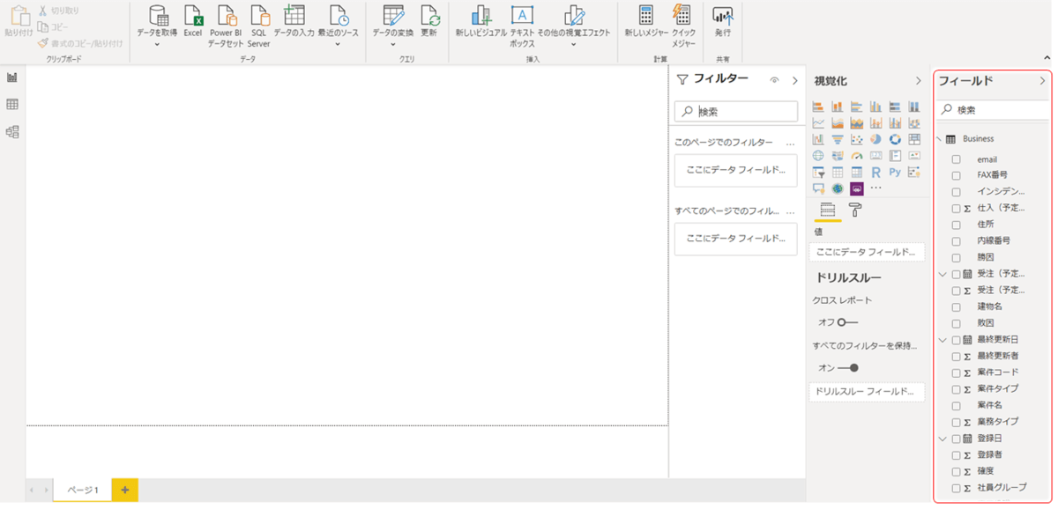Image resolution: width=1058 pixels, height=509 pixels.
Task: Select the Python visual icon (Py)
Action: click(x=895, y=172)
